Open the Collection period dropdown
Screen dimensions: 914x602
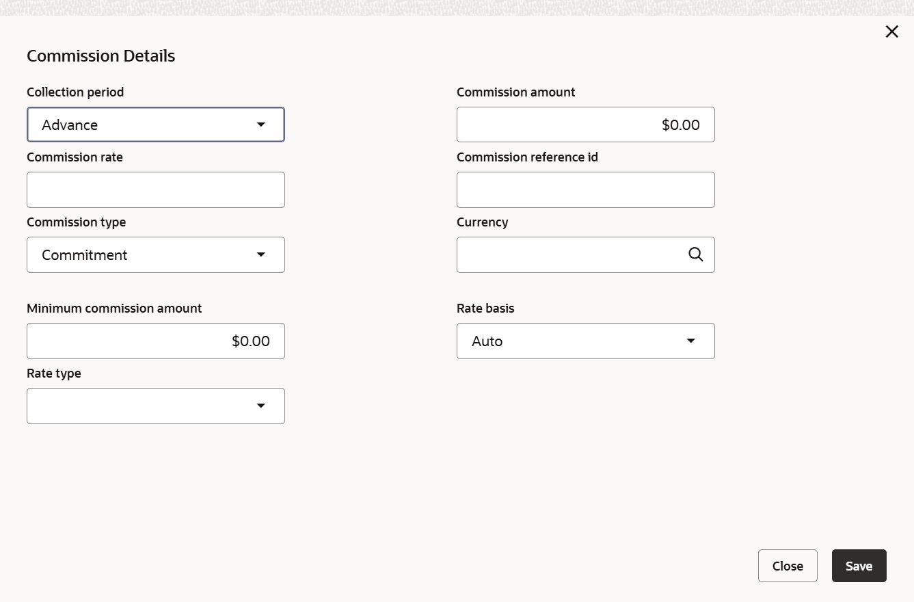click(x=156, y=125)
